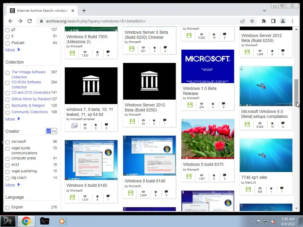The width and height of the screenshot is (303, 227).
Task: Click the page vertical scrollbar thumb
Action: [296, 92]
